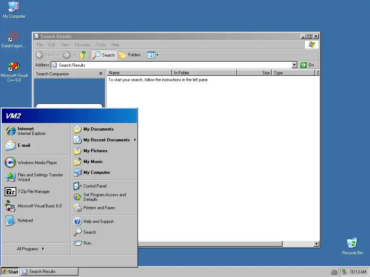Close the Search Companion pane
370x277 pixels.
pyautogui.click(x=101, y=74)
